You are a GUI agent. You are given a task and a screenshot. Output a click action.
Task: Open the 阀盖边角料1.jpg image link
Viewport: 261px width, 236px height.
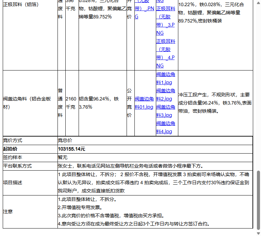tap(165, 78)
